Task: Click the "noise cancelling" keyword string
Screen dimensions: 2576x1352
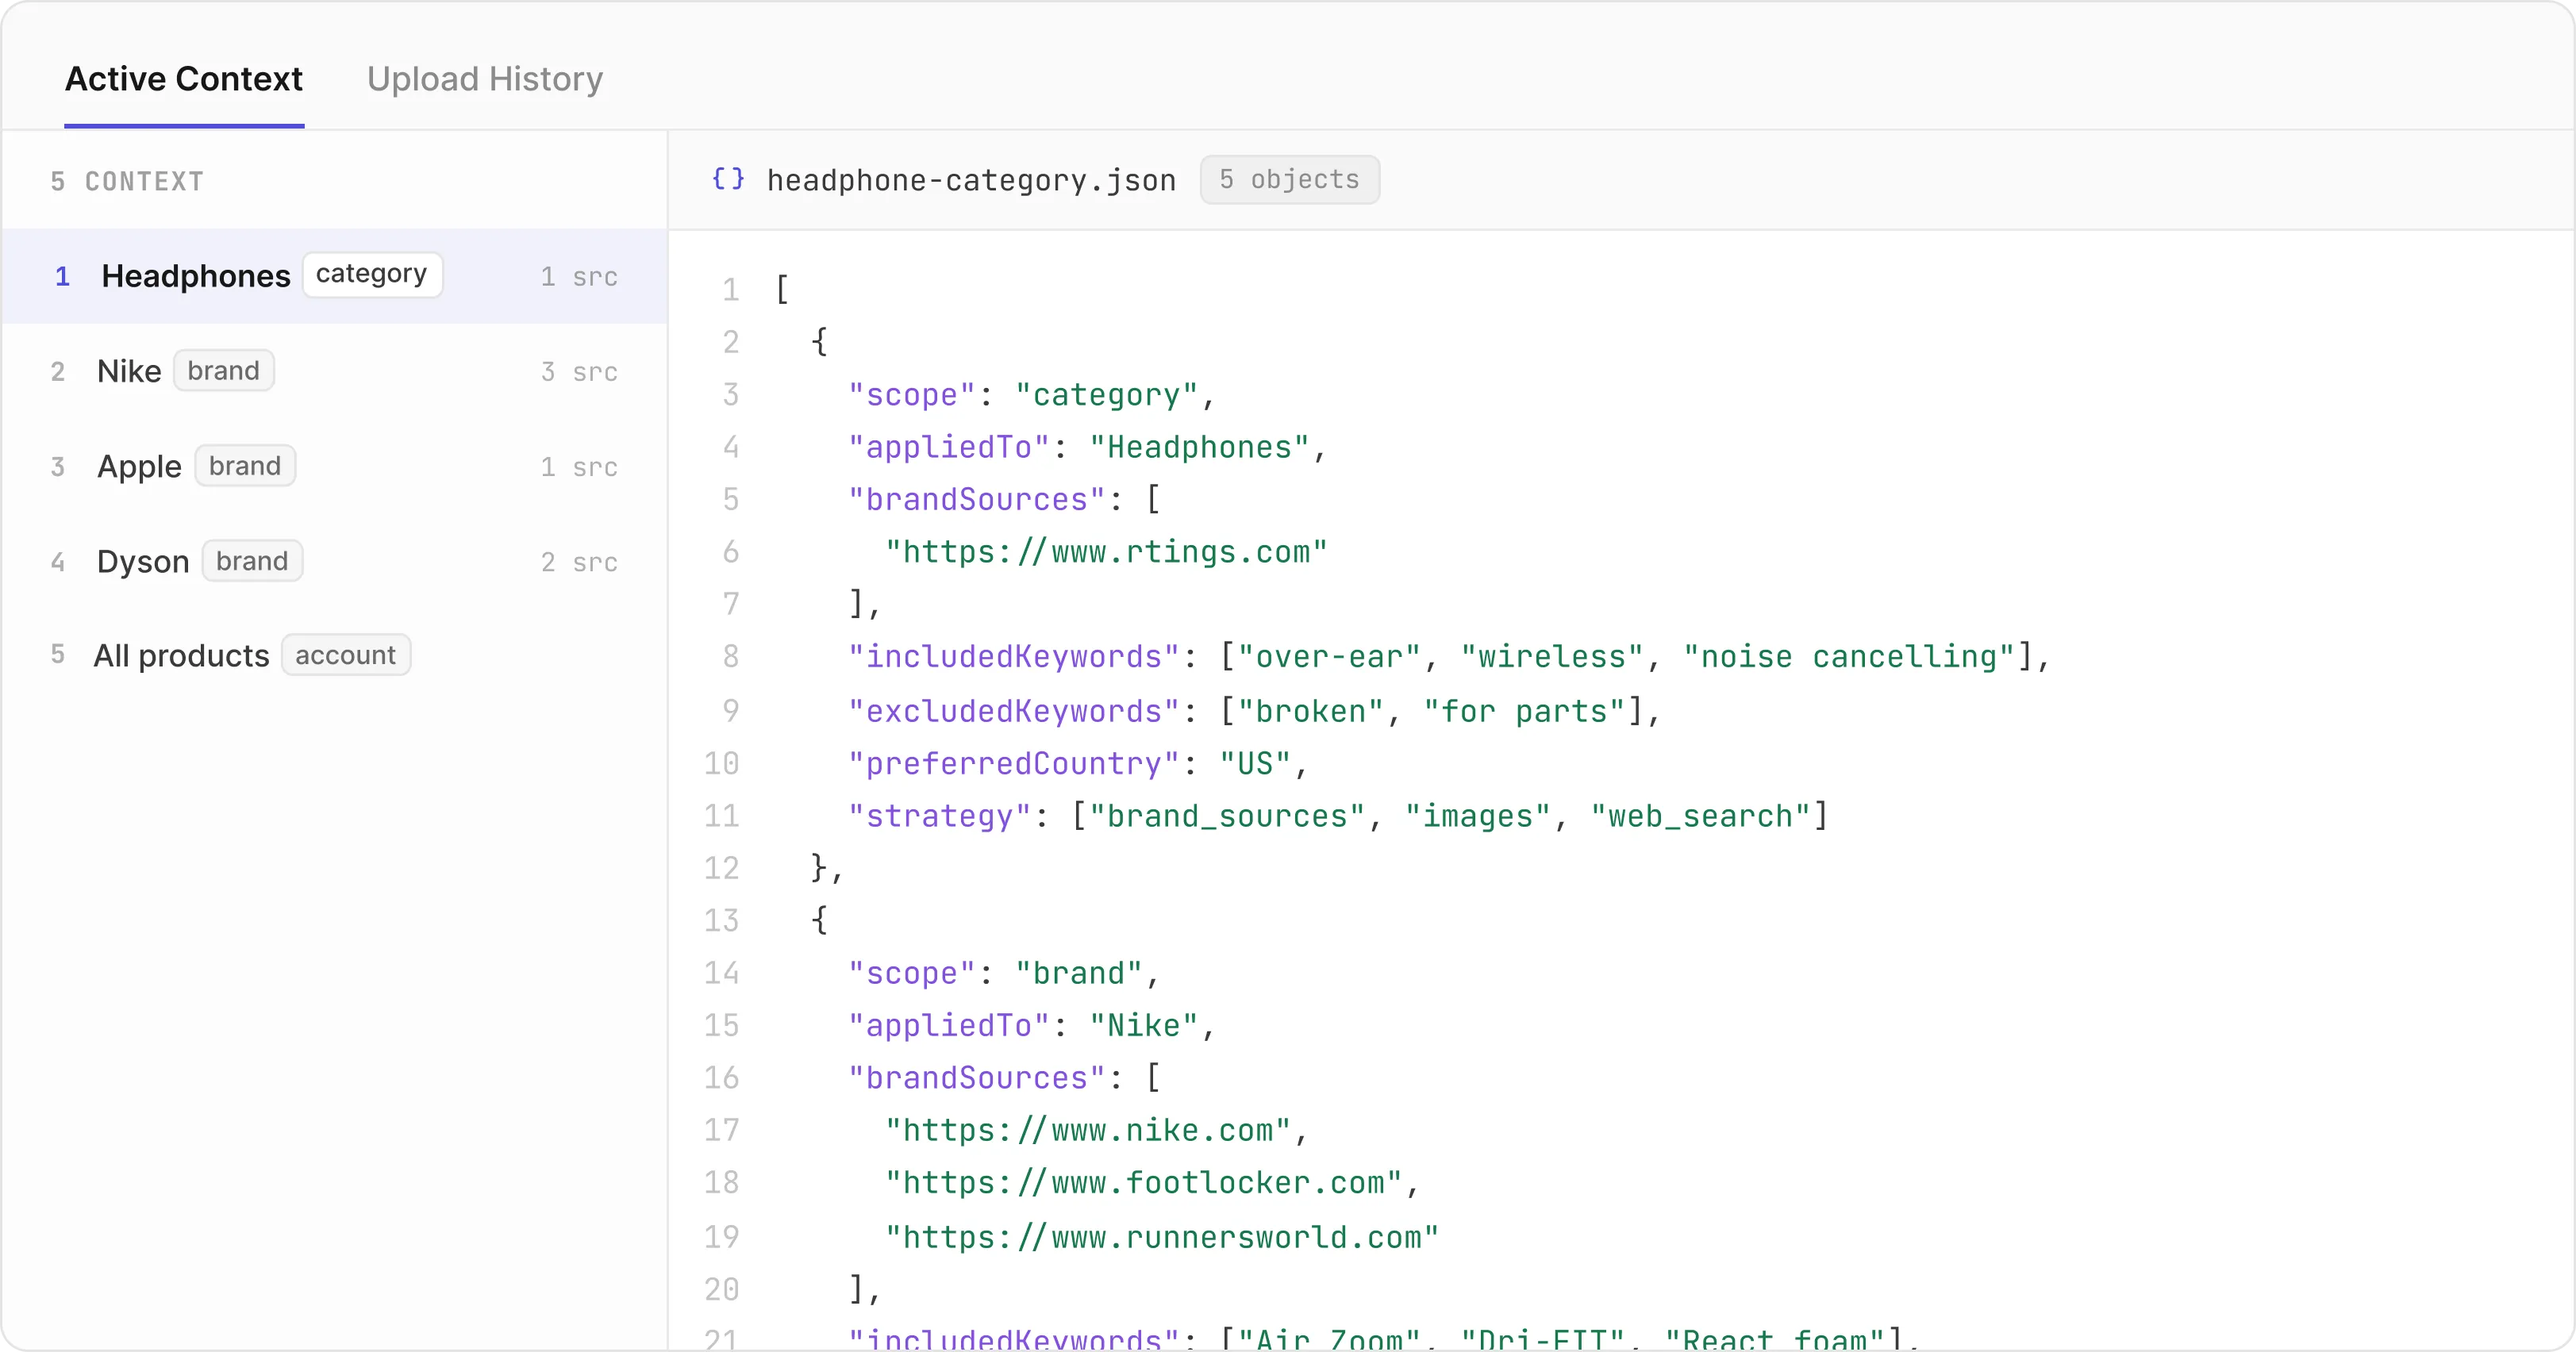Action: (1849, 657)
